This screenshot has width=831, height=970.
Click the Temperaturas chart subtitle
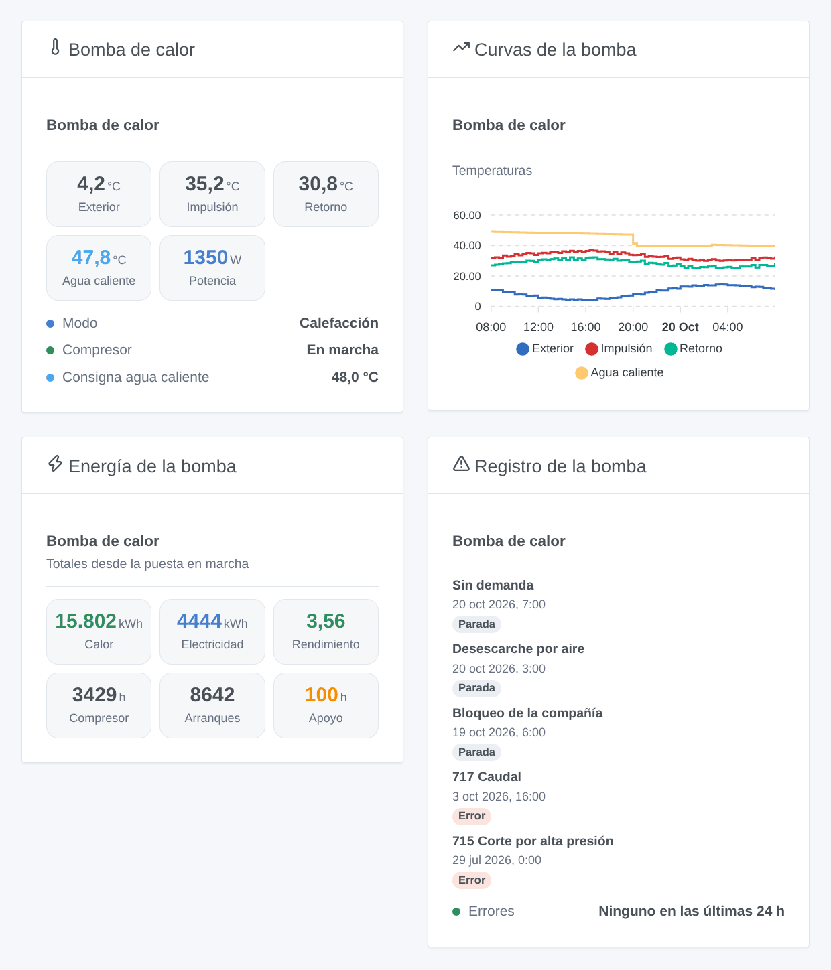click(x=493, y=171)
